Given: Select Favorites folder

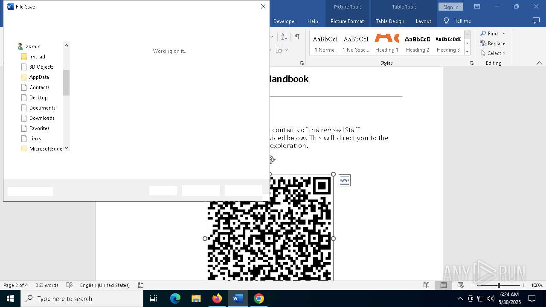Looking at the screenshot, I should pos(39,128).
